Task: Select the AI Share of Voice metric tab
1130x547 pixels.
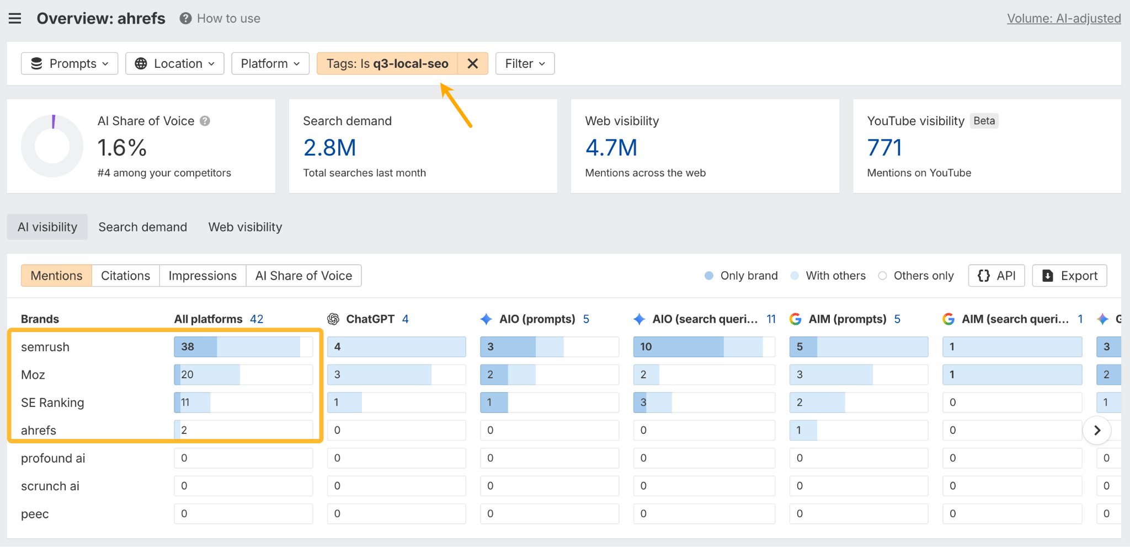Action: pyautogui.click(x=303, y=276)
